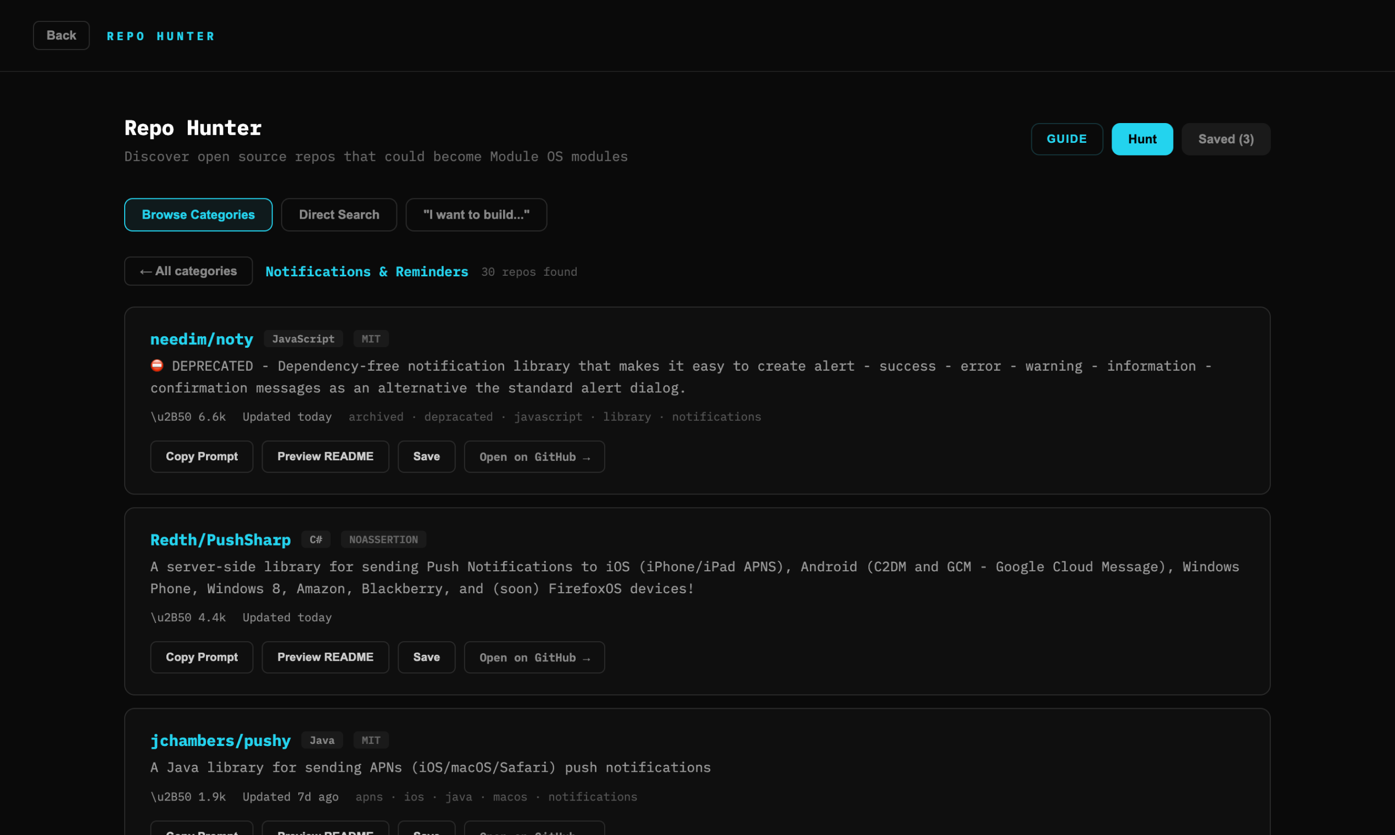Switch to Direct Search mode
The height and width of the screenshot is (835, 1395).
(x=339, y=214)
